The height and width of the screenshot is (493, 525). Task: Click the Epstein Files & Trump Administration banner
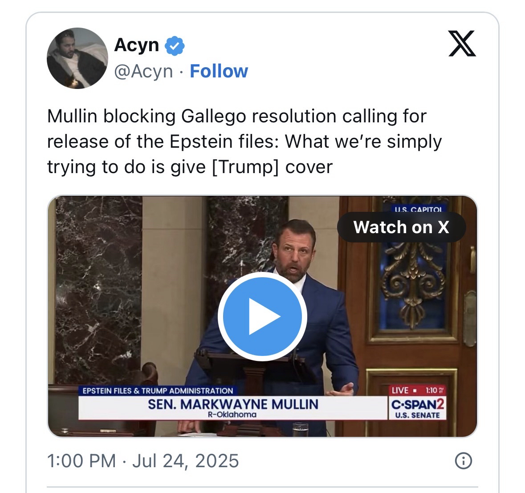(x=158, y=391)
